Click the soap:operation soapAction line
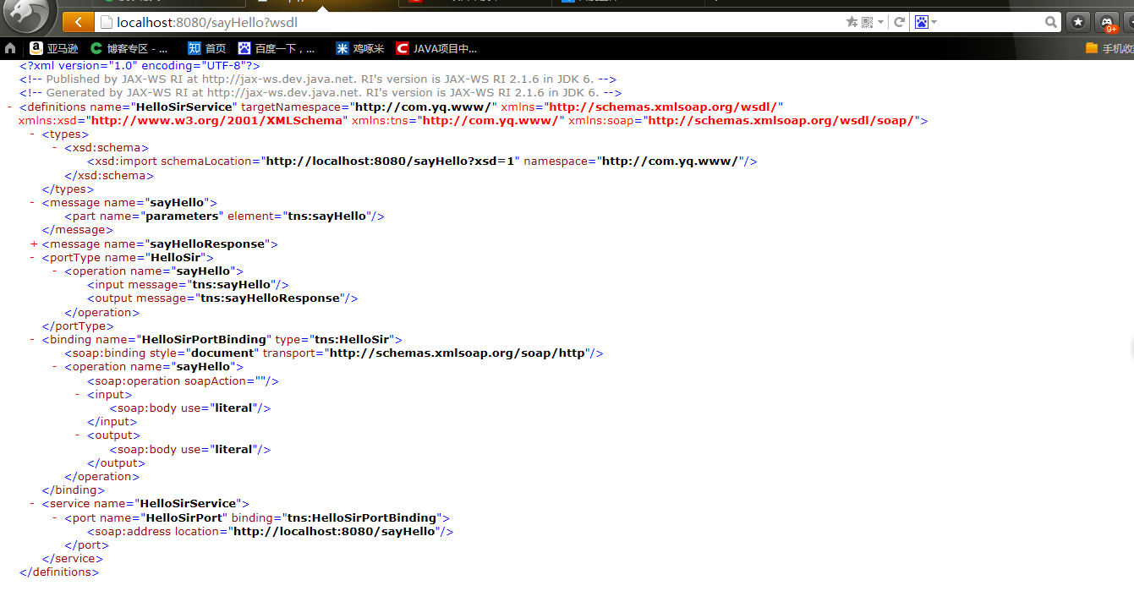 pos(183,380)
